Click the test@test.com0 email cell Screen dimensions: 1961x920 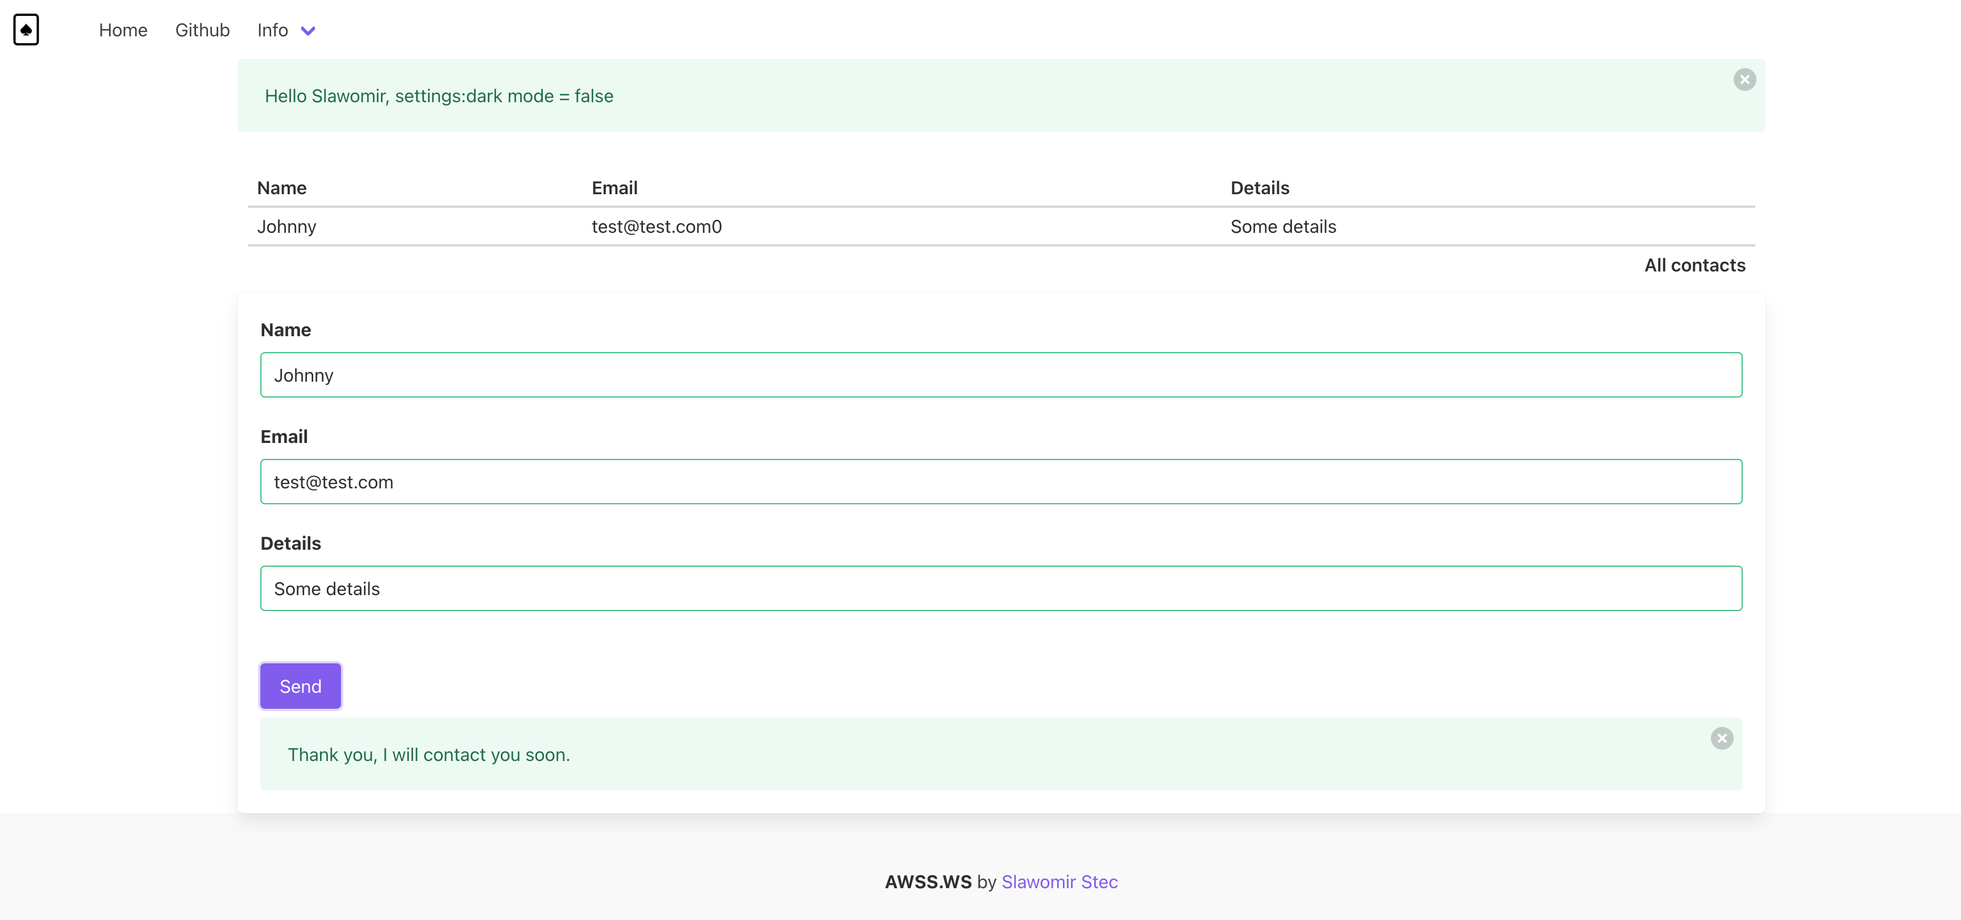(656, 227)
